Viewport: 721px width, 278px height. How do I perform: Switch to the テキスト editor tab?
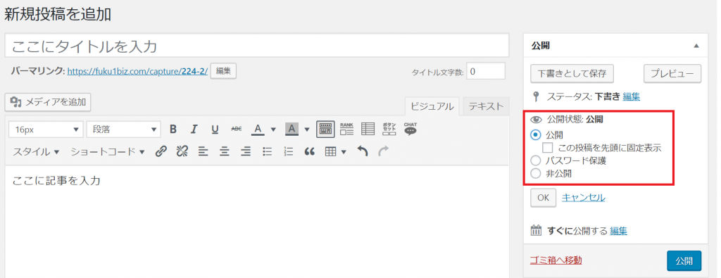tap(486, 106)
